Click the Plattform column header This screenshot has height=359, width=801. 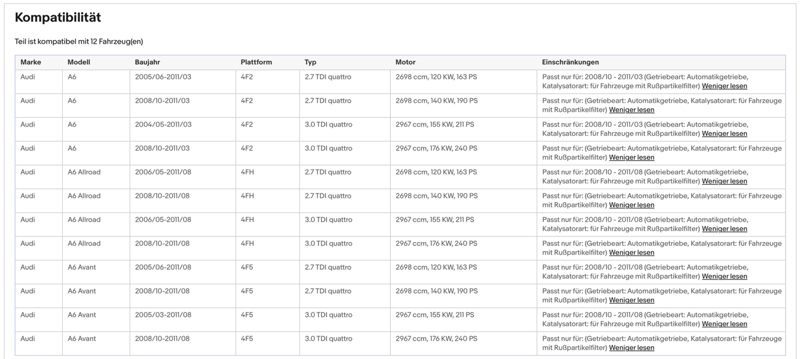click(256, 63)
